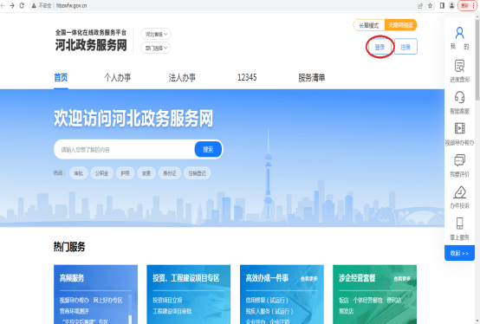This screenshot has height=324, width=480.
Task: Click the 注册 register button
Action: 405,47
